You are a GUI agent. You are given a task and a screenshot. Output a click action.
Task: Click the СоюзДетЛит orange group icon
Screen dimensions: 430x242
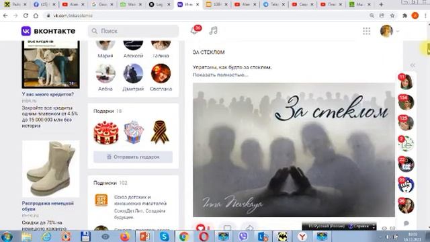[101, 200]
